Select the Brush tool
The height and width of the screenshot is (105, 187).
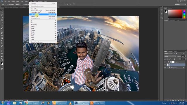pos(2,28)
